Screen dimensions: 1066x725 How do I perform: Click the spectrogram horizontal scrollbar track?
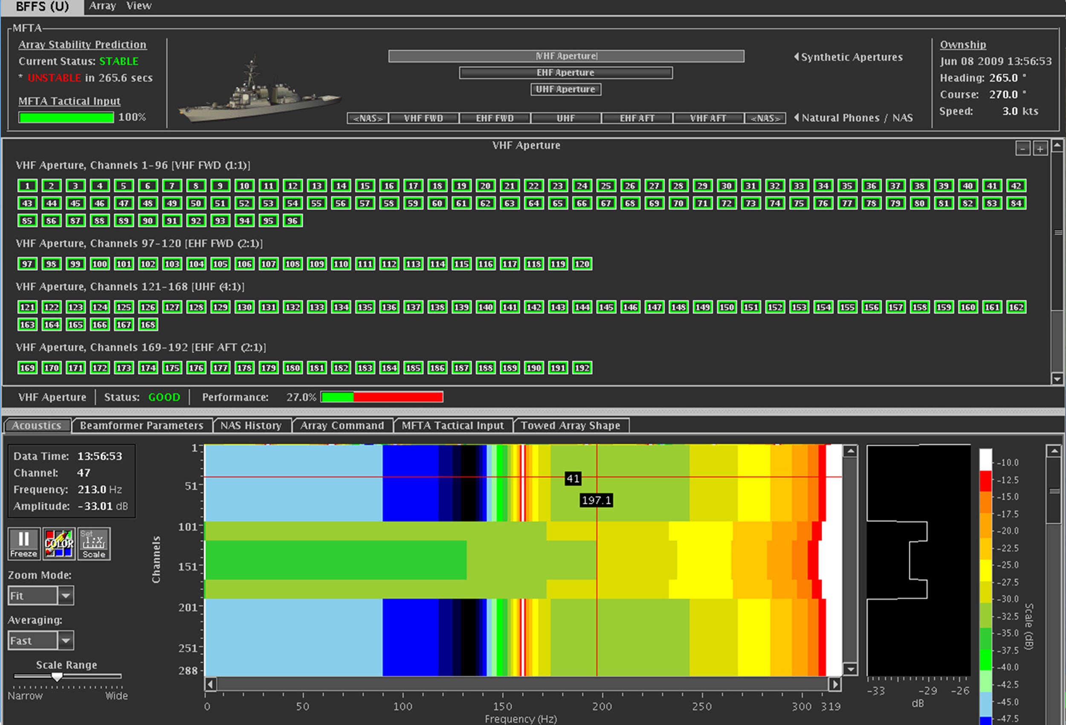pyautogui.click(x=522, y=684)
